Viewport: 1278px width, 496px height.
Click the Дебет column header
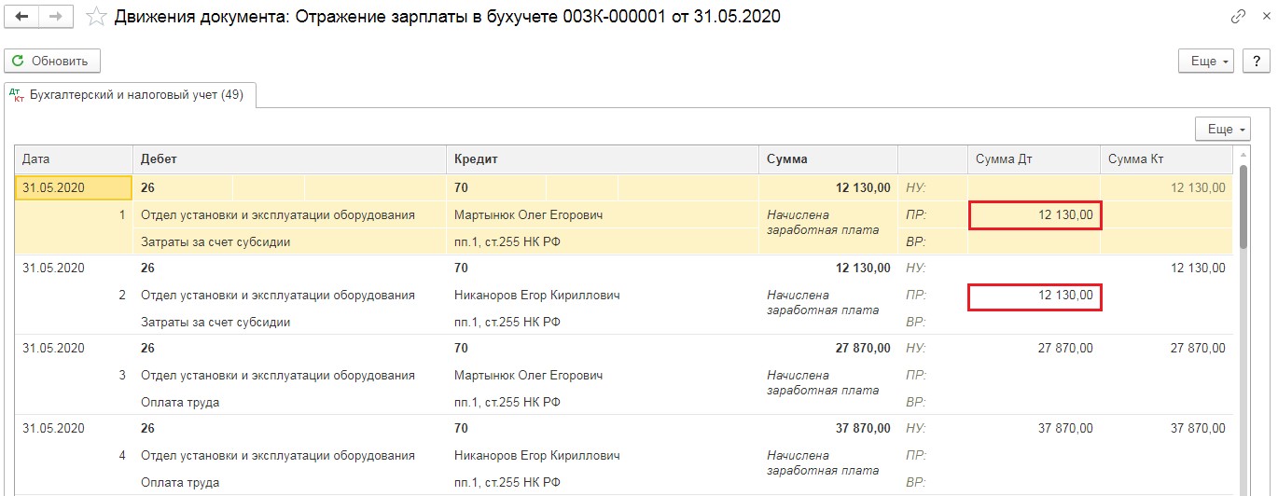[x=289, y=159]
